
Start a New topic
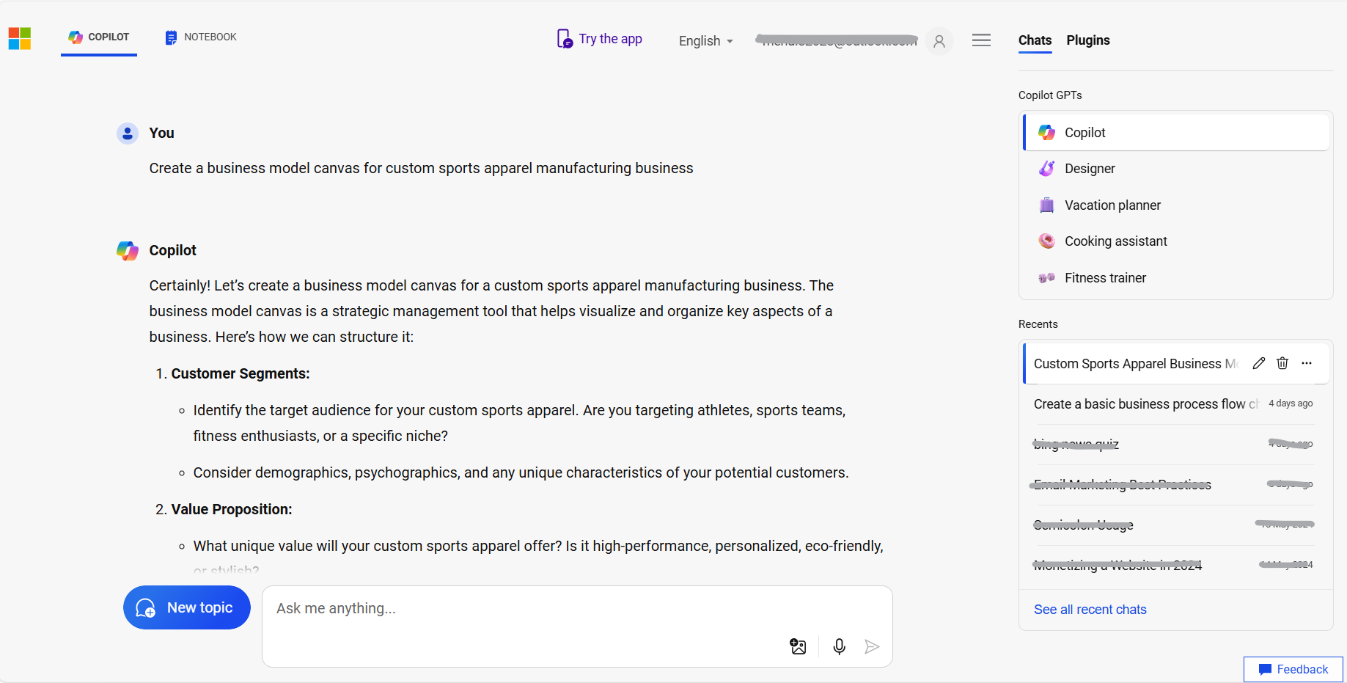coord(187,607)
